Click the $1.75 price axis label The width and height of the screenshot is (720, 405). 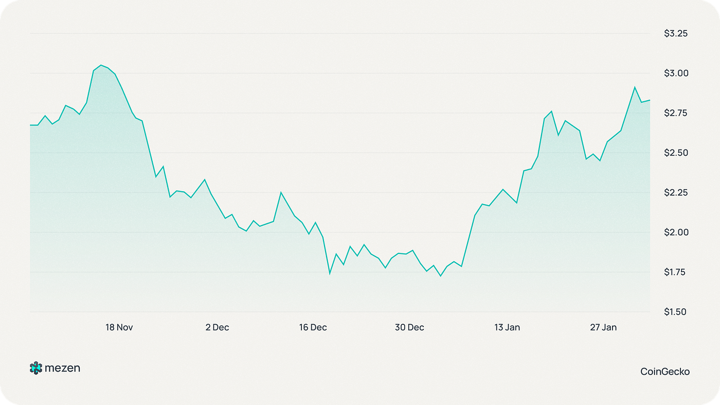coord(676,272)
